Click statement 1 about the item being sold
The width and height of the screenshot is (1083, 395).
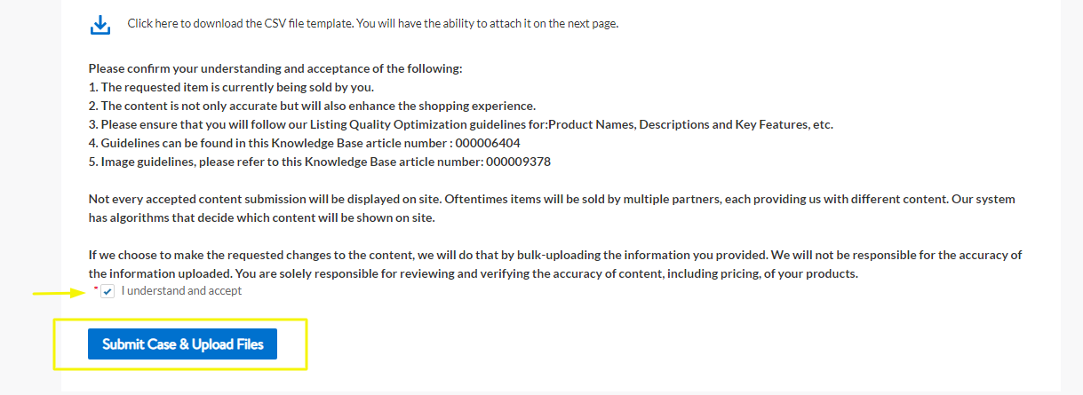tap(231, 87)
